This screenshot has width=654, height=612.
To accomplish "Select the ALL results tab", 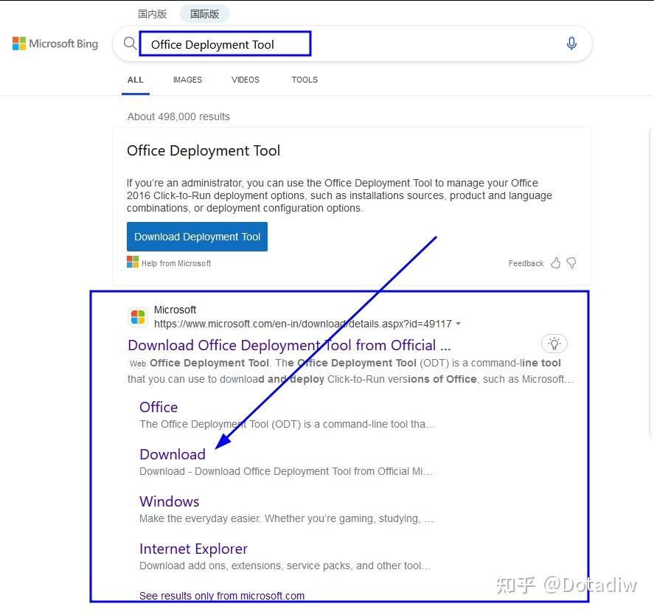I will 135,80.
